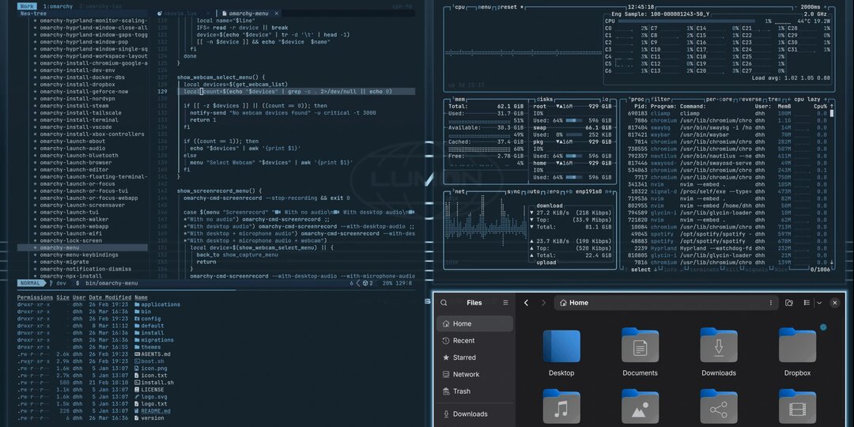
Task: Toggle per-core in btop proc box
Action: click(x=720, y=100)
